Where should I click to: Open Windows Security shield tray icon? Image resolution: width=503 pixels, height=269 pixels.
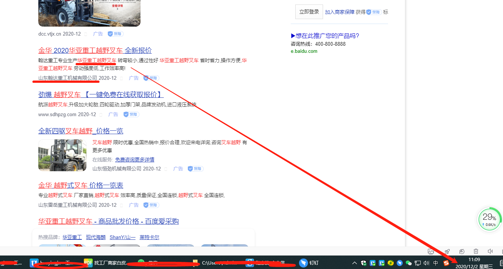[364, 263]
